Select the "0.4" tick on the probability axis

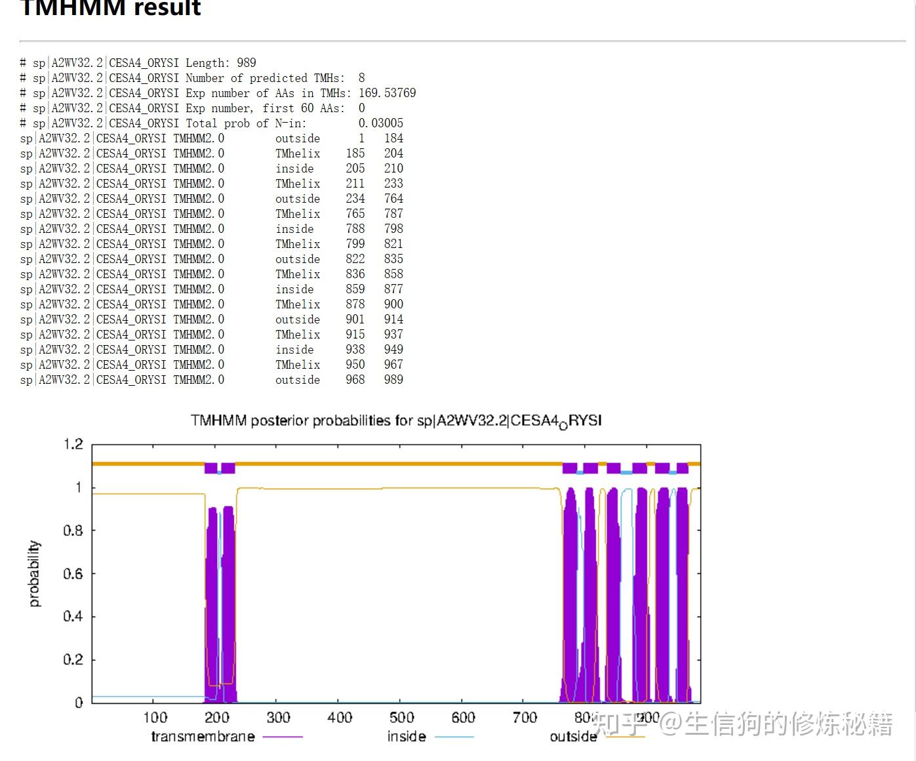(x=73, y=616)
